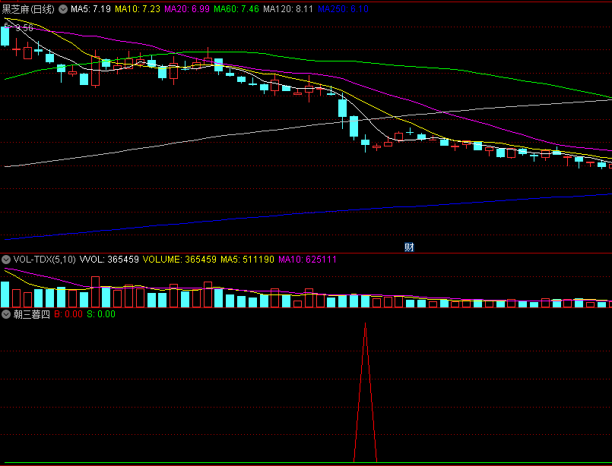612x466 pixels.
Task: Select the yellow MA10: 7.23 label
Action: pyautogui.click(x=138, y=9)
